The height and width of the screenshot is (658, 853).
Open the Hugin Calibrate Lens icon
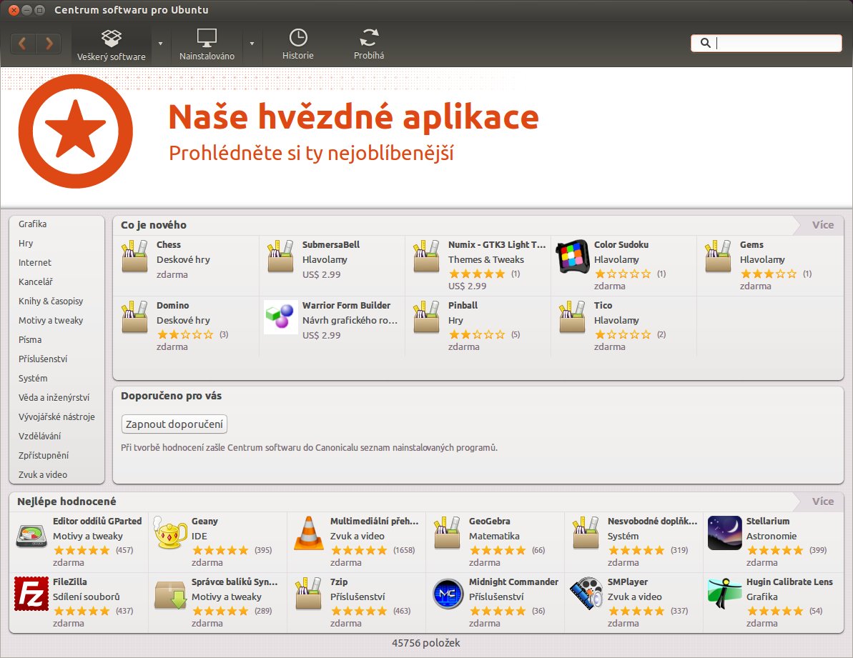tap(725, 594)
